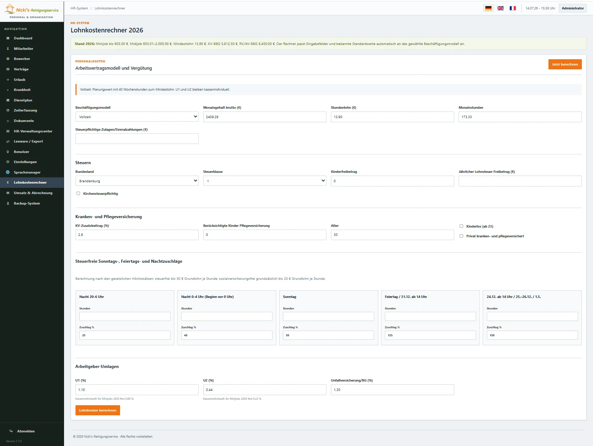Click the Abmelden logout icon
Screen dimensions: 593x446
11,431
